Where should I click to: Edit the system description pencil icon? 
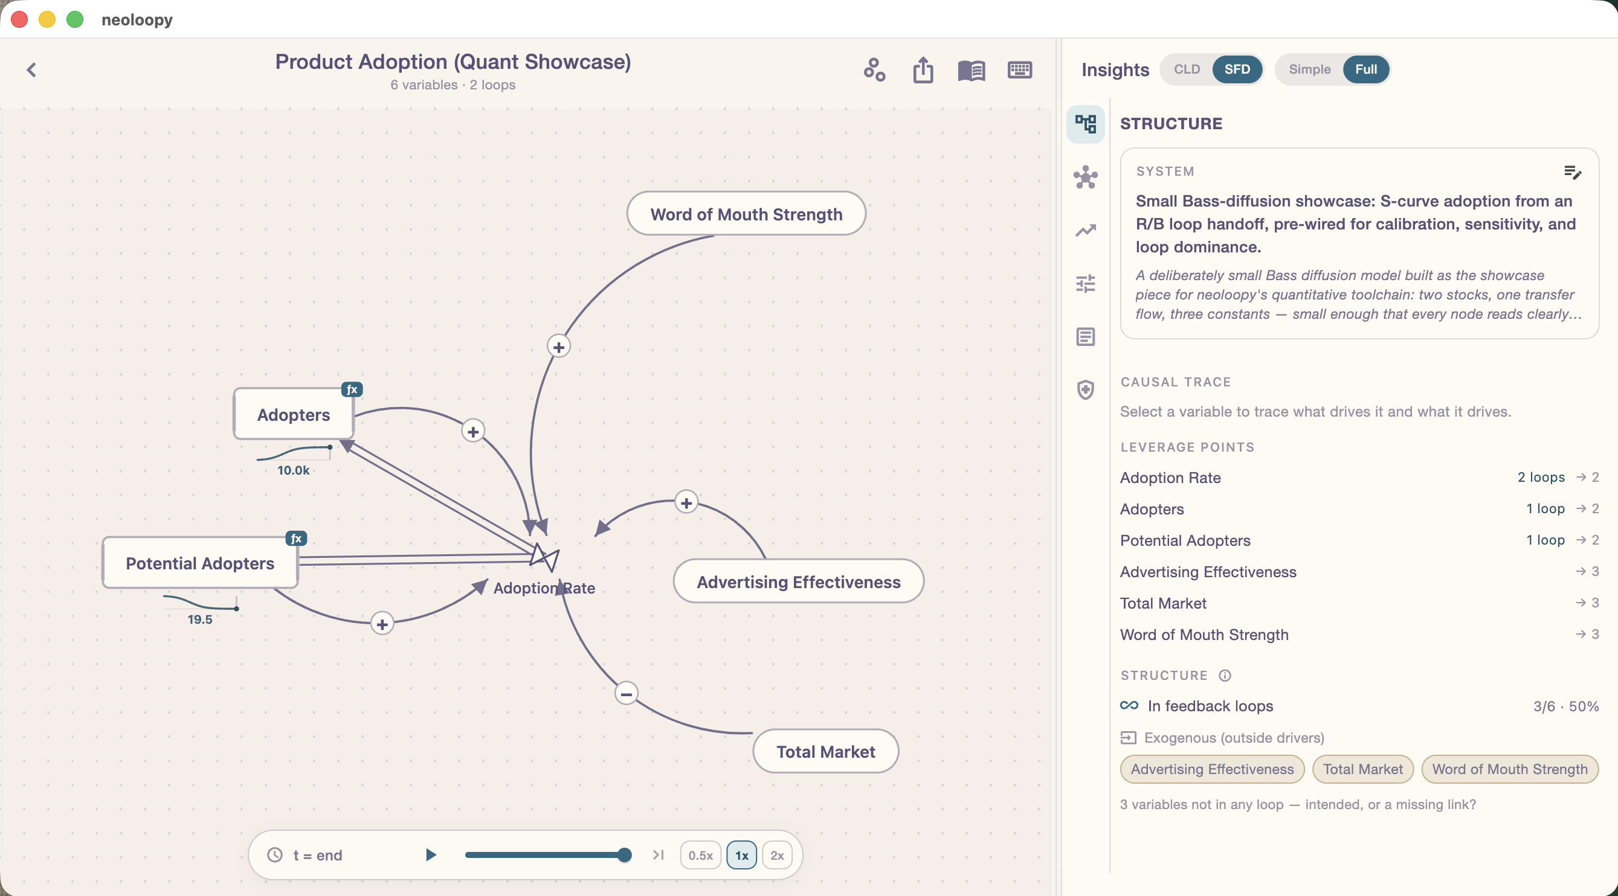(1572, 172)
